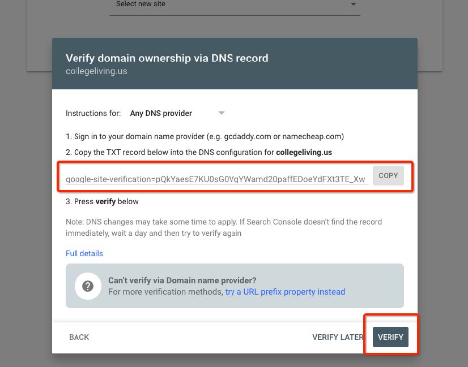Screen dimensions: 468x367
Task: Click the question mark help icon
Action: click(x=88, y=286)
